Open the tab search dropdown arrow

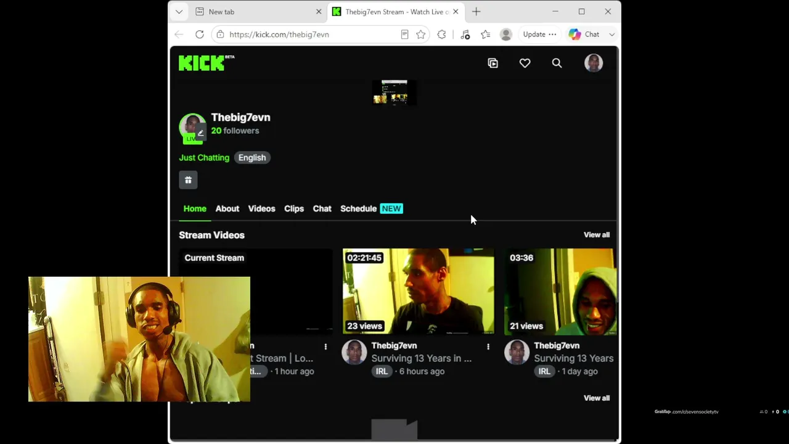pos(179,12)
